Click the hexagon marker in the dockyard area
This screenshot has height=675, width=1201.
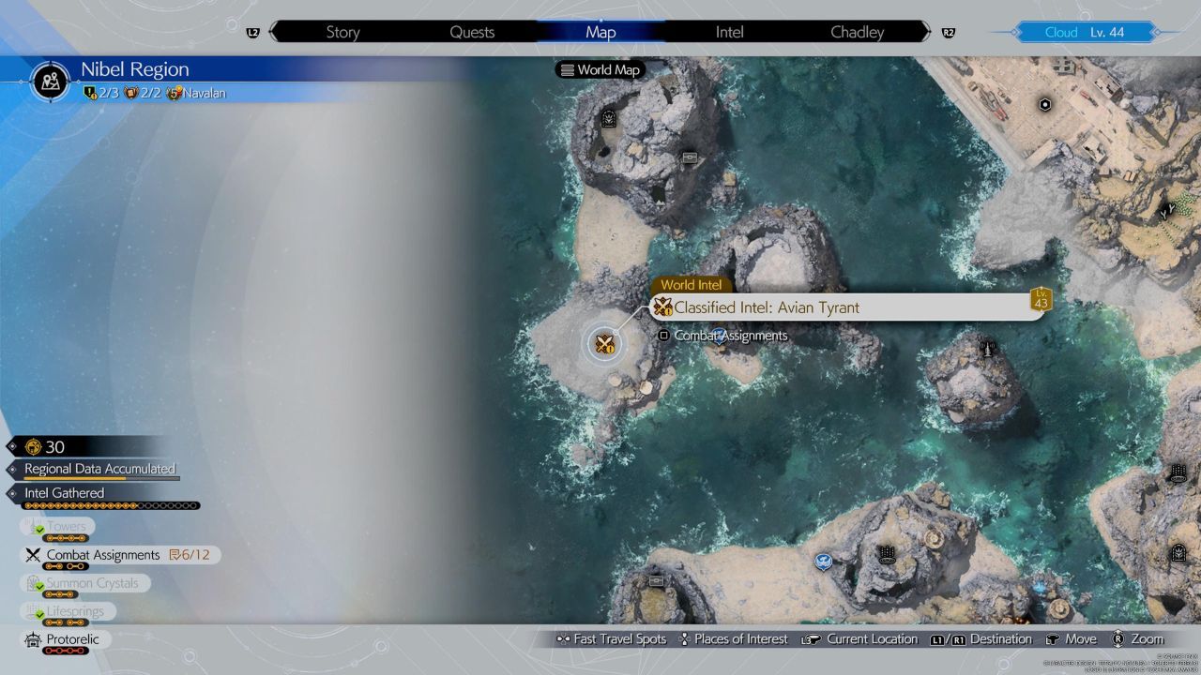click(1044, 105)
